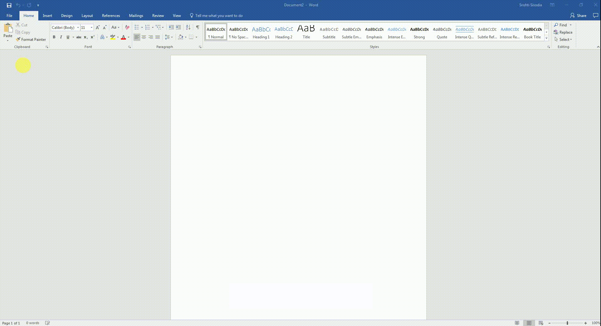Apply Align Right to the paragraph

151,37
